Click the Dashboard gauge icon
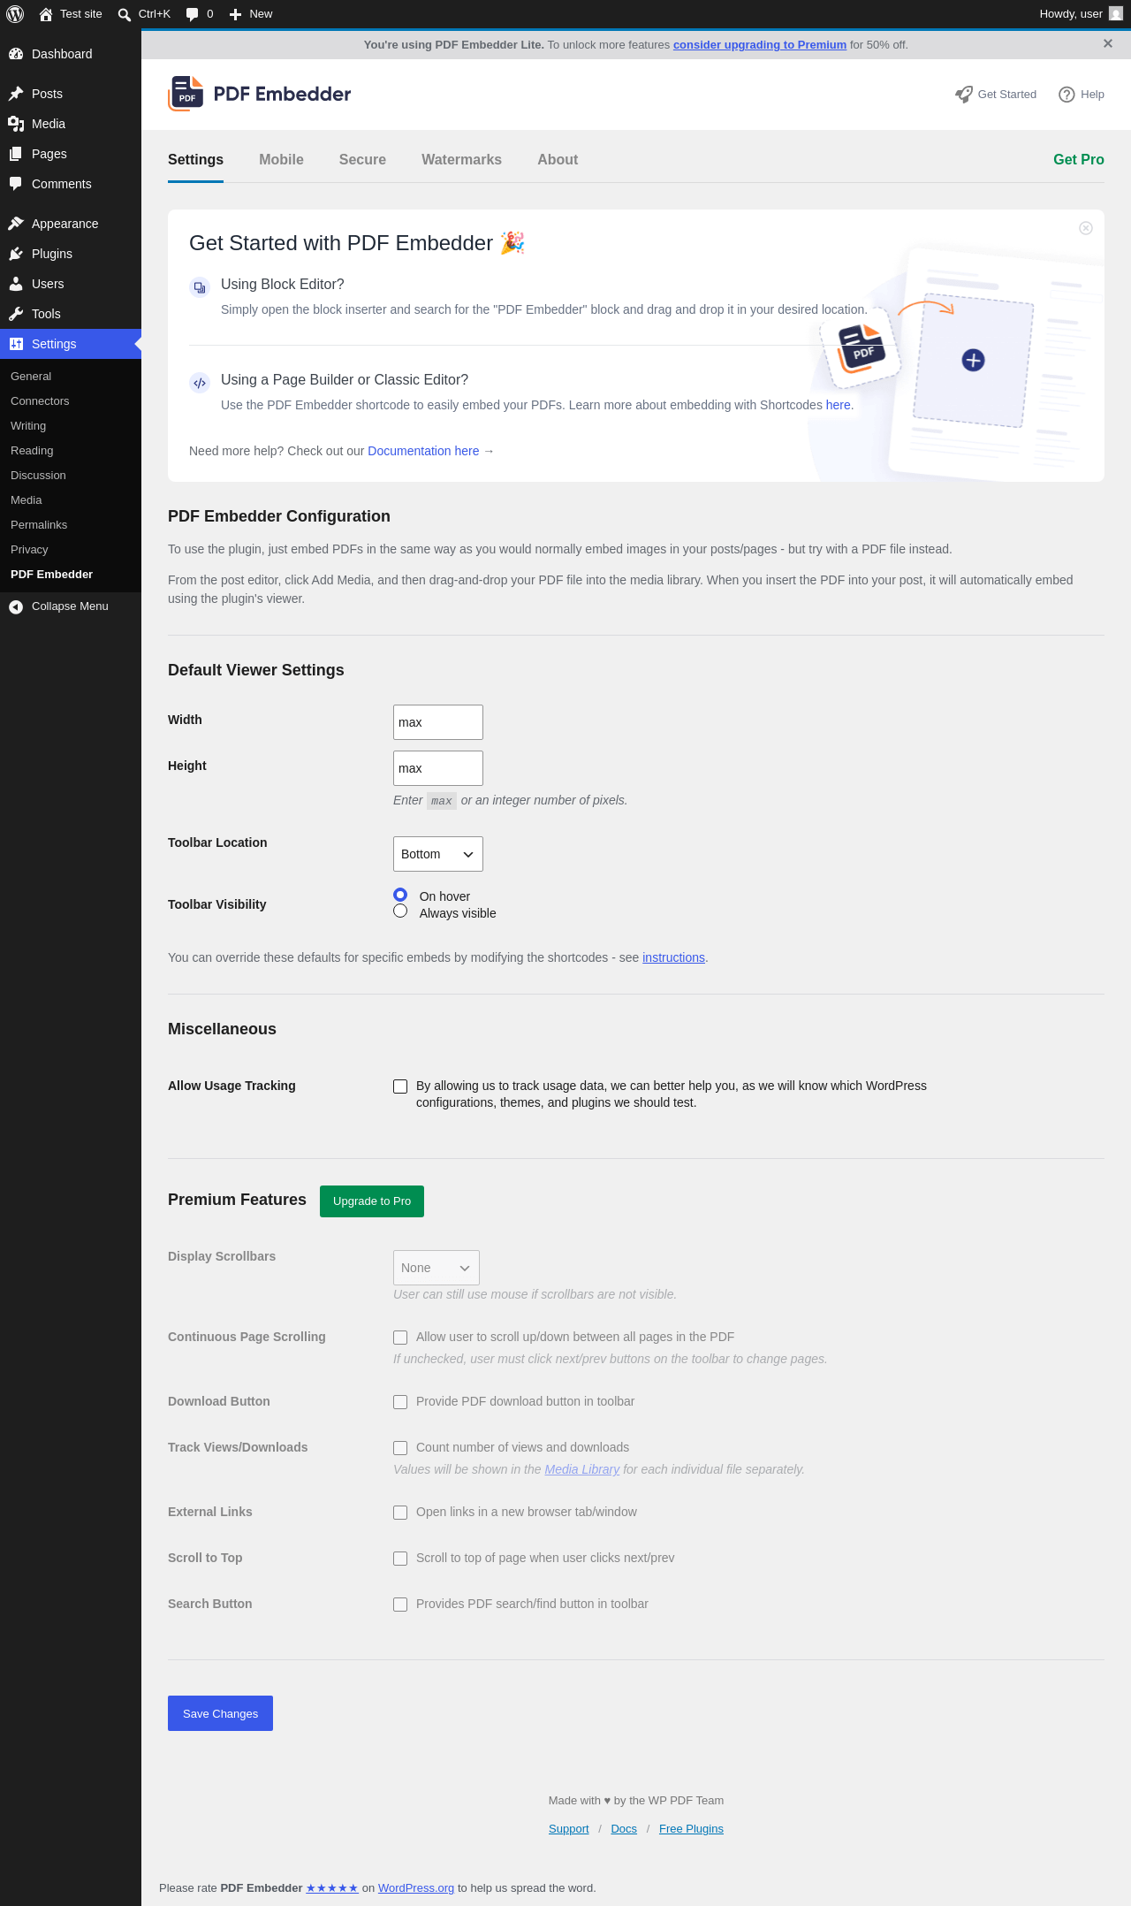This screenshot has width=1131, height=1906. 16,54
